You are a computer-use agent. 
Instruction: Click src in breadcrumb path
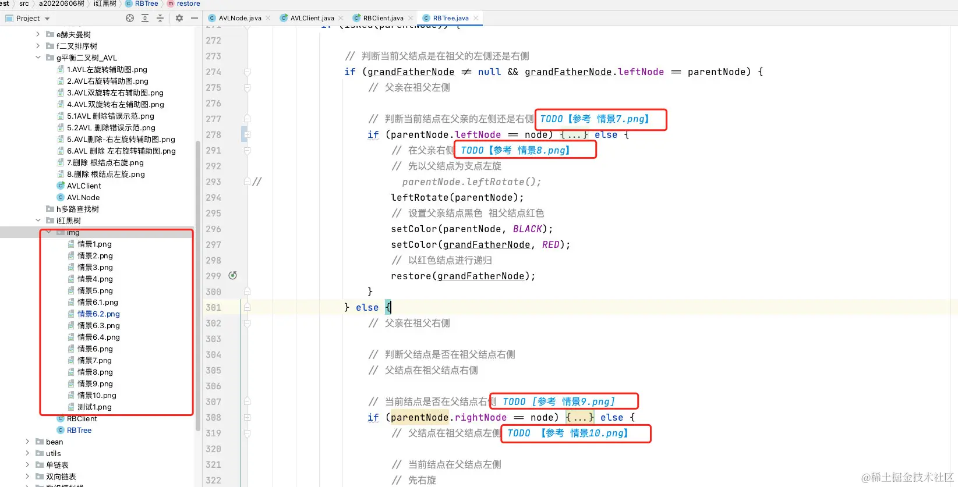[24, 3]
